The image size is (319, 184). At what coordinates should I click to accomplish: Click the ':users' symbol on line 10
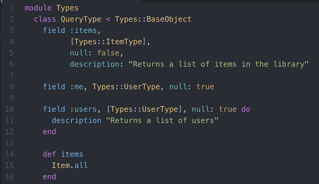coord(83,109)
